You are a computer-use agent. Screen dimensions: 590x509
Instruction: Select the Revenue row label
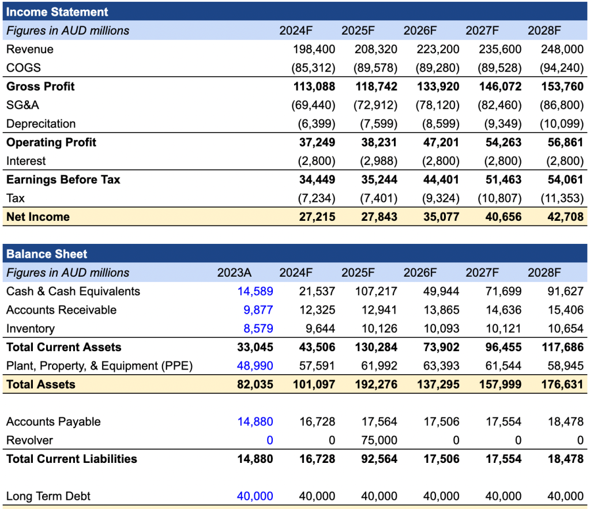tap(29, 49)
